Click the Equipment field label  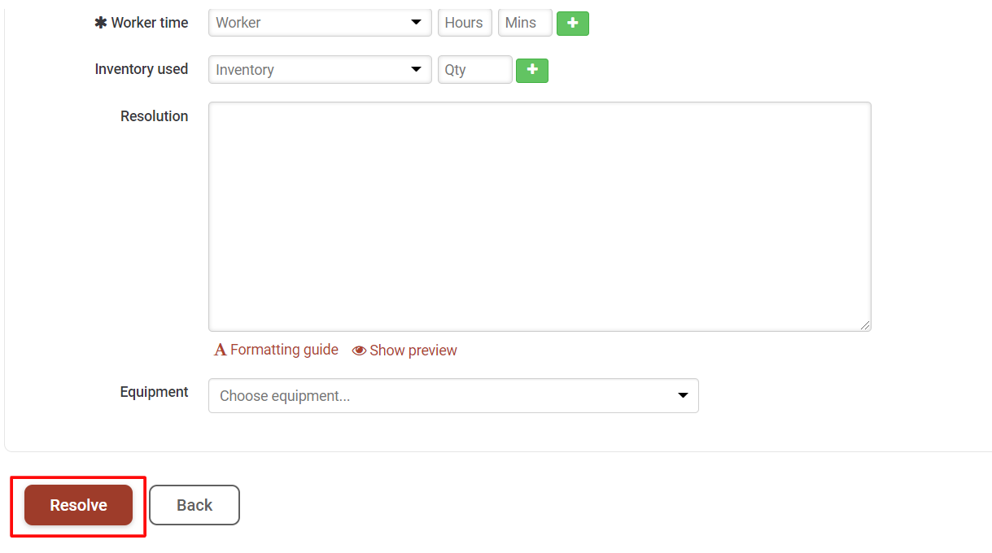point(154,392)
